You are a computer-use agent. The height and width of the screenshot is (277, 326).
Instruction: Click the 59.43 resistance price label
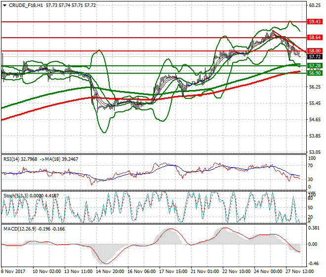click(x=315, y=21)
